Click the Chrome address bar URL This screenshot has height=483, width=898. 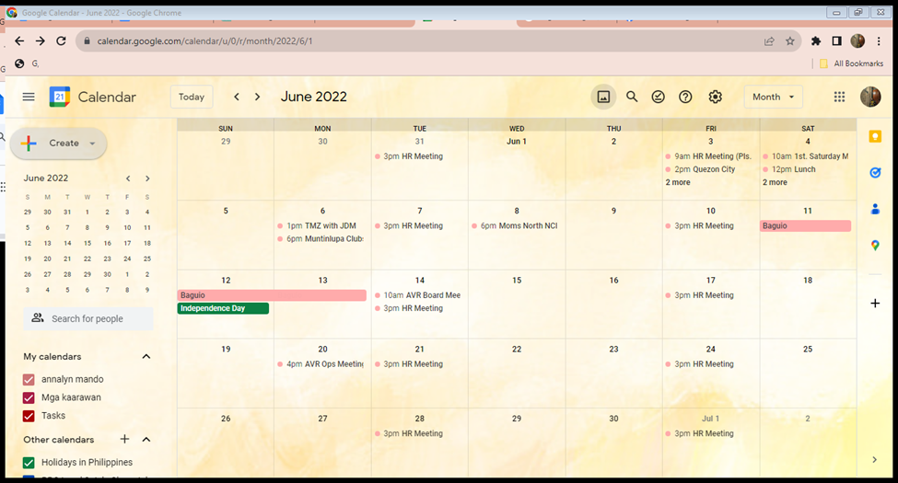click(204, 41)
